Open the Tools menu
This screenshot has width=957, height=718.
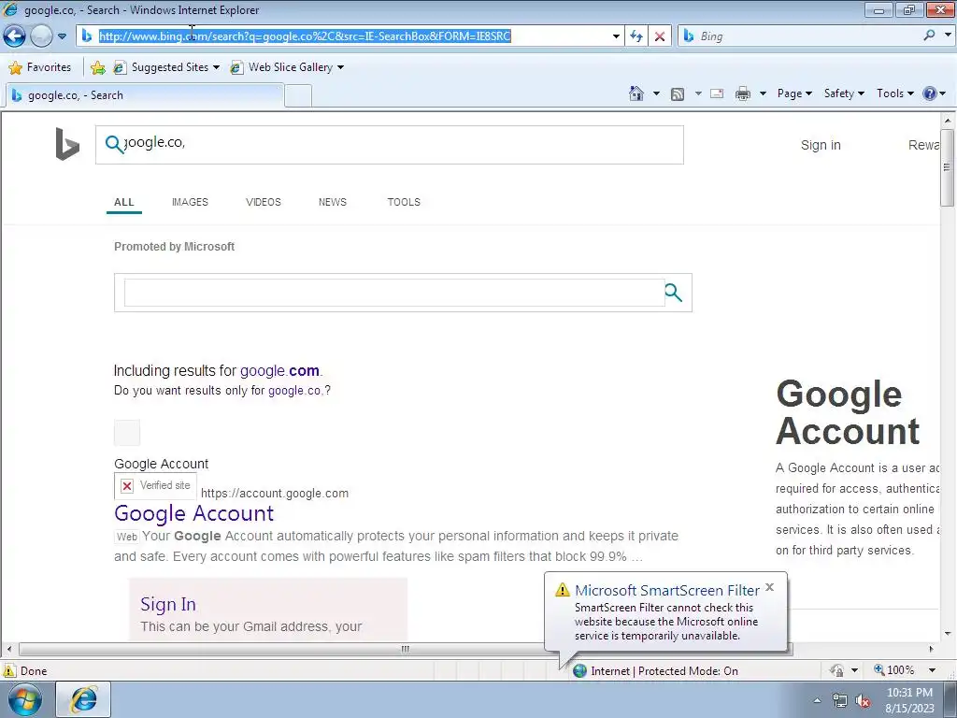pyautogui.click(x=894, y=93)
